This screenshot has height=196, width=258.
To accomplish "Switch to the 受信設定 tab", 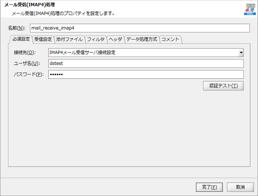I will coord(43,39).
